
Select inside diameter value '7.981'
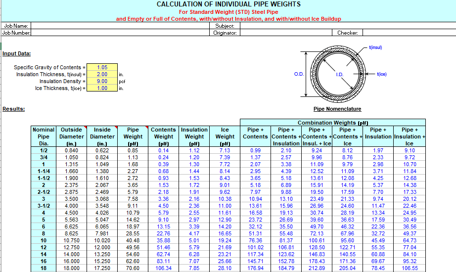click(102, 233)
